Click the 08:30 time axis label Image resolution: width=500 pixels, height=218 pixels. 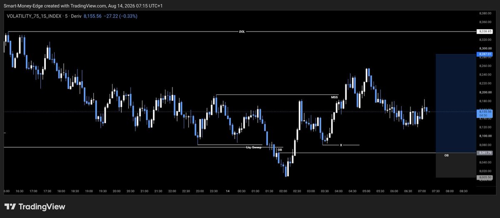pos(463,191)
